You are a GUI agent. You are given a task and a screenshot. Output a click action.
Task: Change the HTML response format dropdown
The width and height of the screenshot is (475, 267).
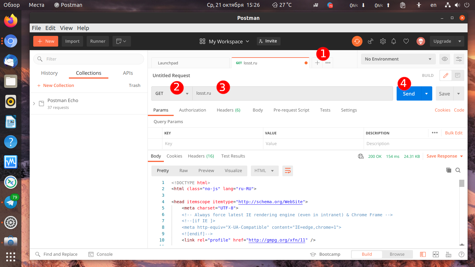click(x=265, y=171)
